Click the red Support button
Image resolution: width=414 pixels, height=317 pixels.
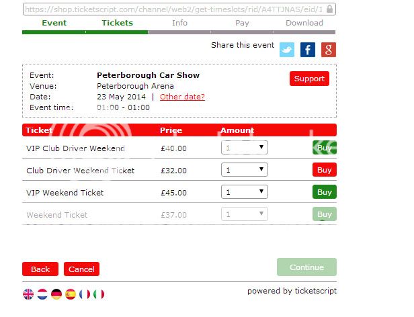[x=309, y=79]
